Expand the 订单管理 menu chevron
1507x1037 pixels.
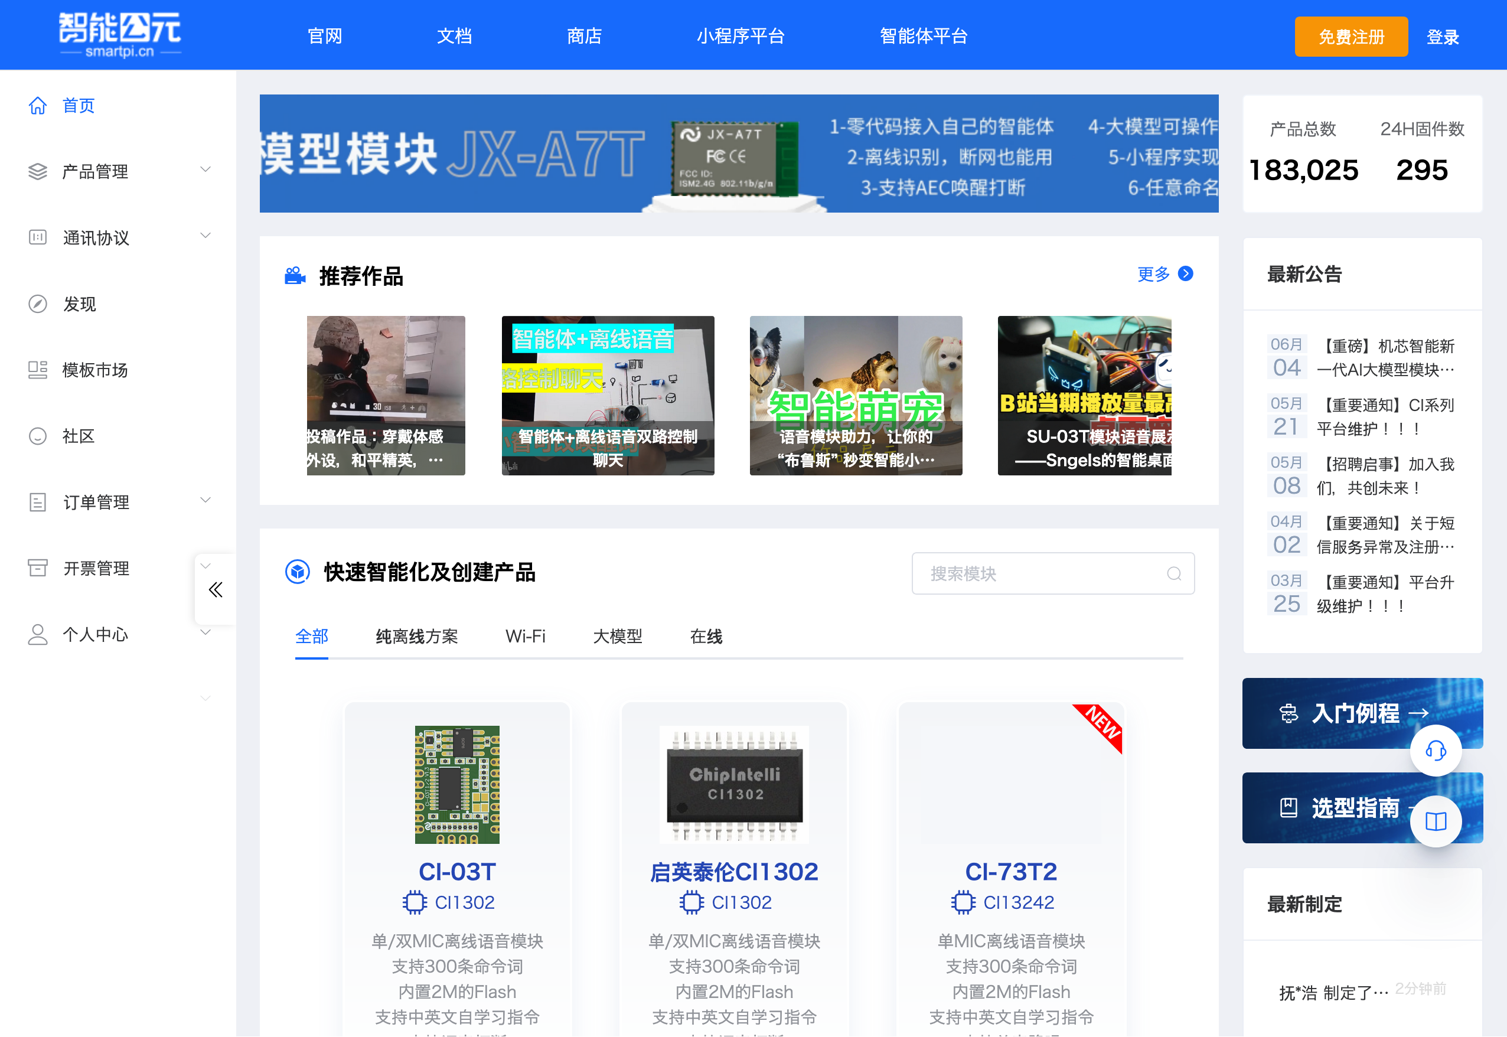pos(206,501)
